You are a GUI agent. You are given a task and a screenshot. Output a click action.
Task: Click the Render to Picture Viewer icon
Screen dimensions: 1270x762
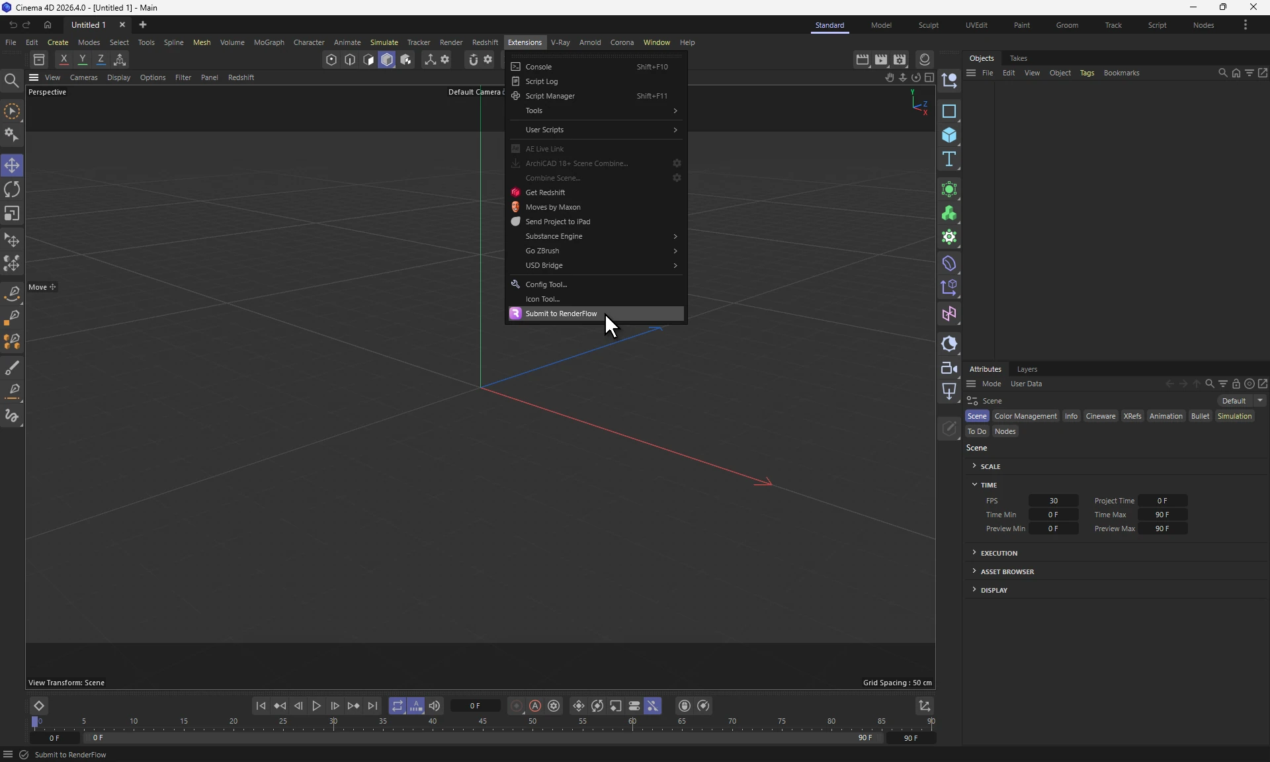pos(881,60)
